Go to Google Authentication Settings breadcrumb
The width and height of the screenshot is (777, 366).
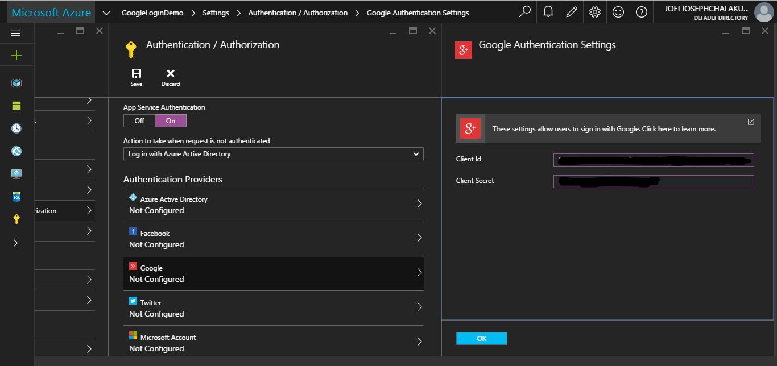[418, 13]
